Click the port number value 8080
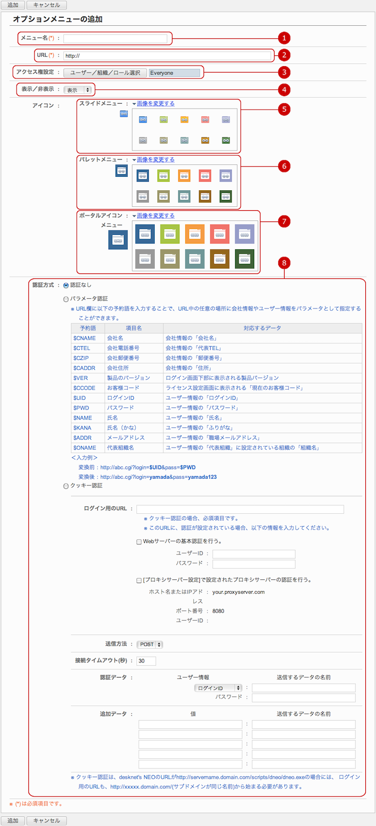 tap(218, 611)
